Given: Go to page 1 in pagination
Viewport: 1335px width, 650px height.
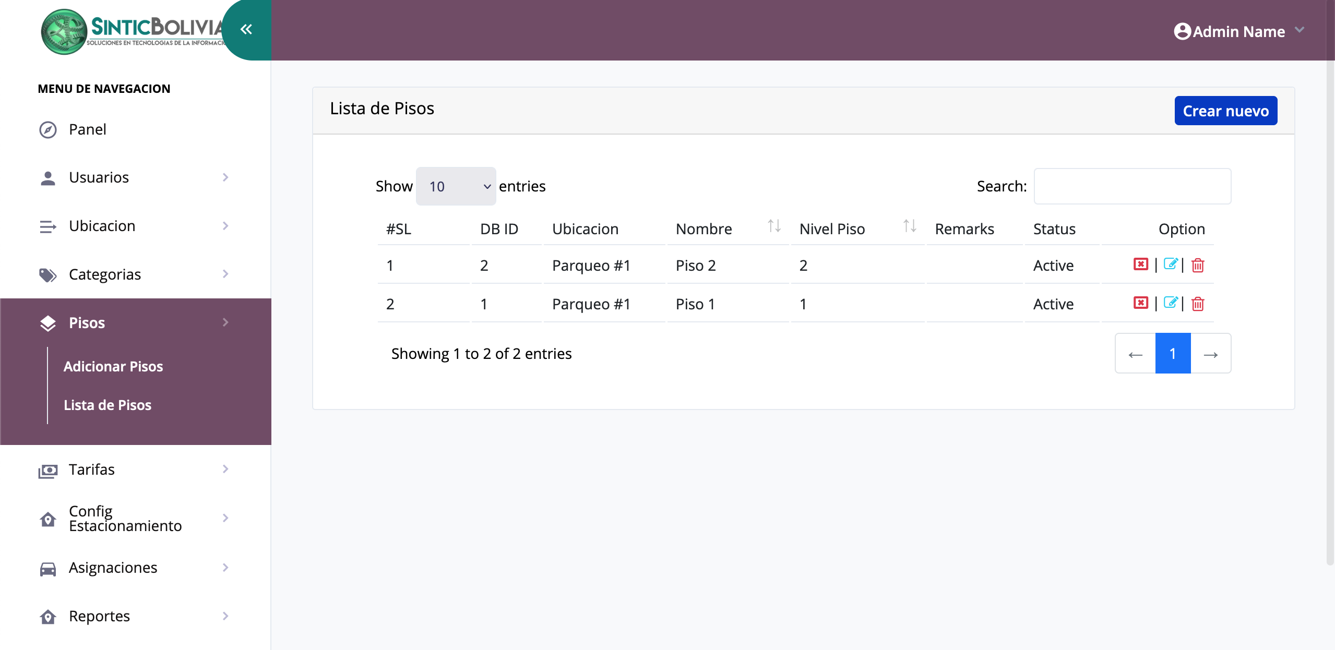Looking at the screenshot, I should [1173, 354].
